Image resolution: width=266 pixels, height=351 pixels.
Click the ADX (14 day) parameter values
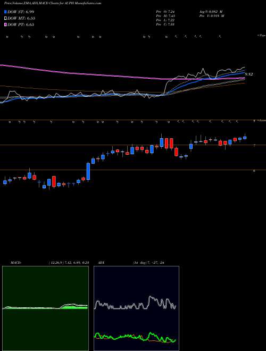148,263
